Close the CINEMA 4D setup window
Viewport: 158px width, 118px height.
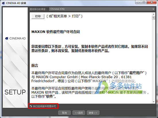click(151, 2)
